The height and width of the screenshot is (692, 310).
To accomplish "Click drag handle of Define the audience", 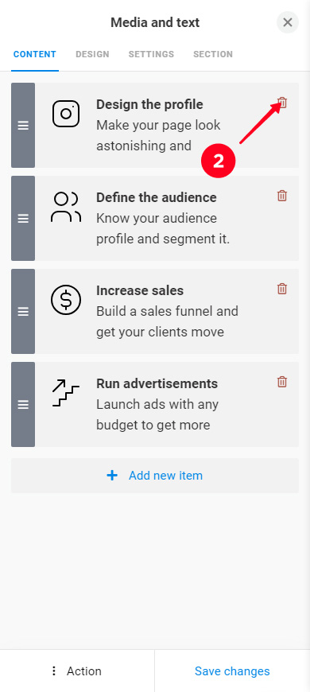I will (23, 219).
